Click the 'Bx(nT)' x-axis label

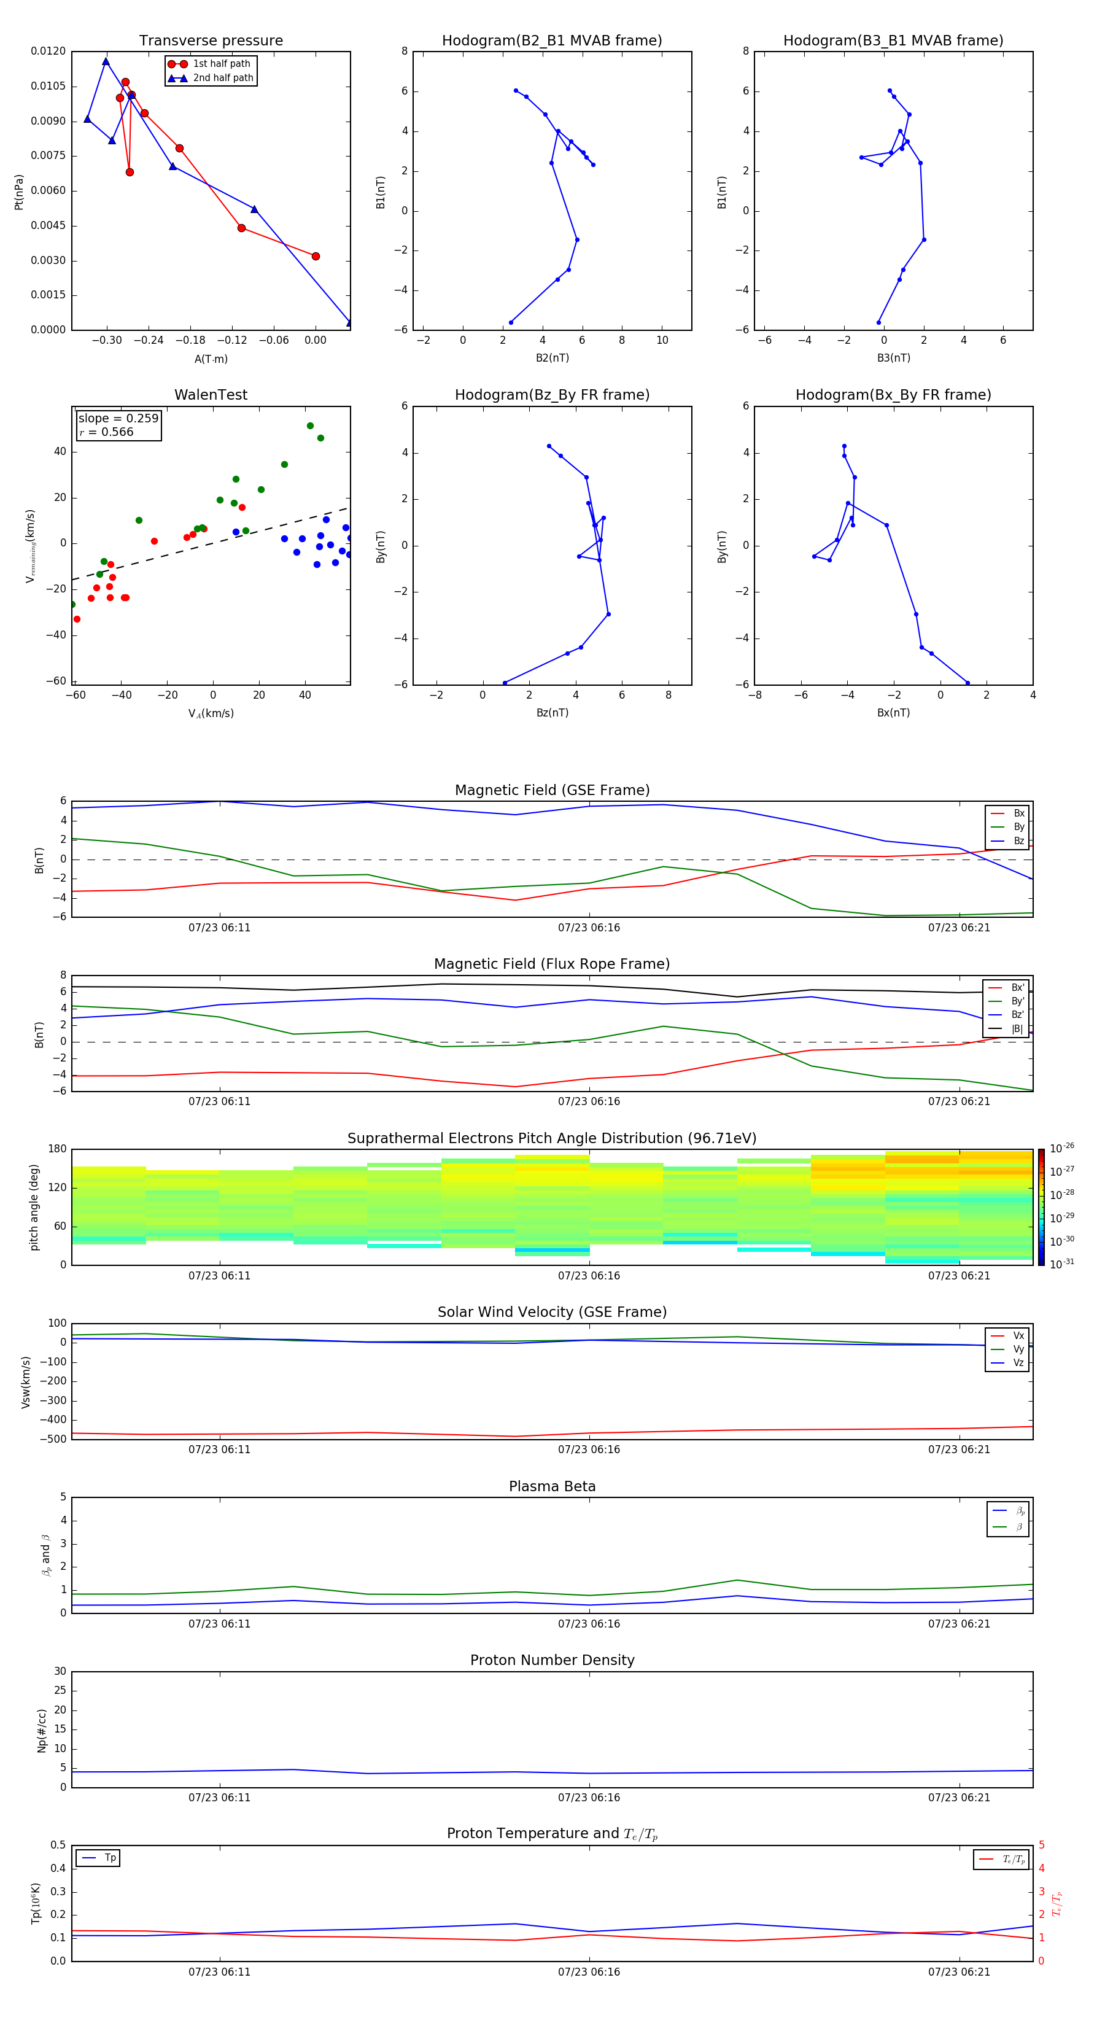click(x=893, y=713)
